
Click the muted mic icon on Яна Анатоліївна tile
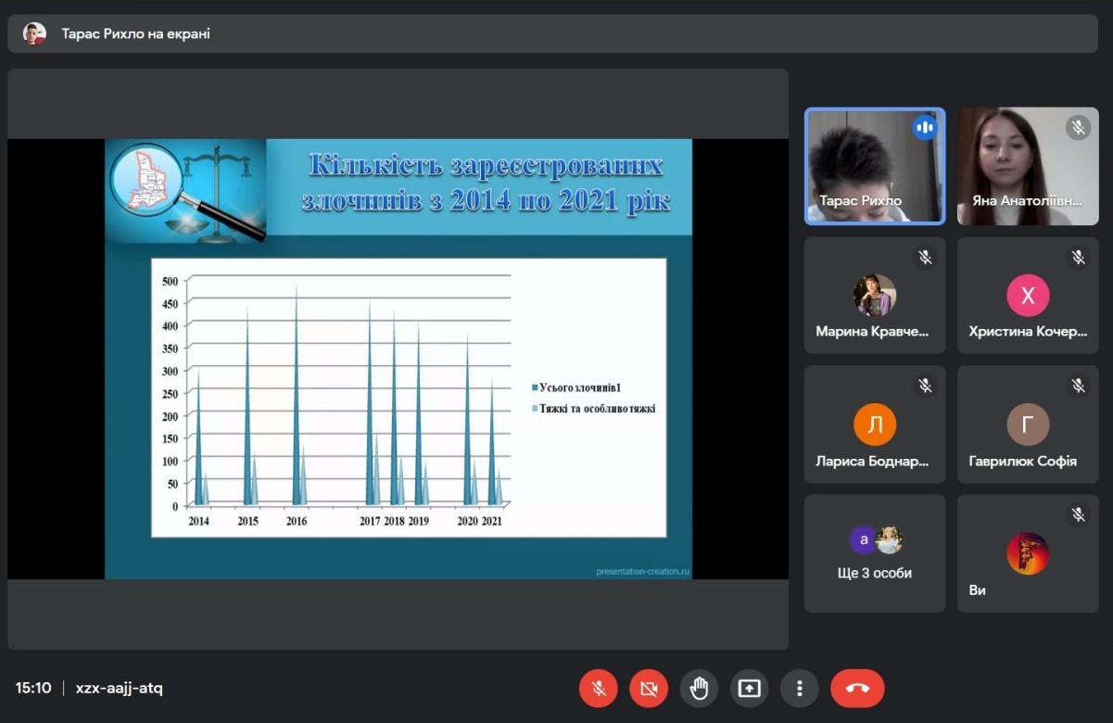click(x=1078, y=128)
